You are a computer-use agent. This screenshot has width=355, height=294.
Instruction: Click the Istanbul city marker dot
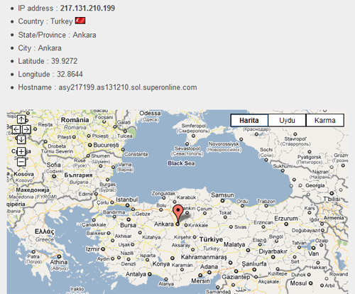(127, 205)
